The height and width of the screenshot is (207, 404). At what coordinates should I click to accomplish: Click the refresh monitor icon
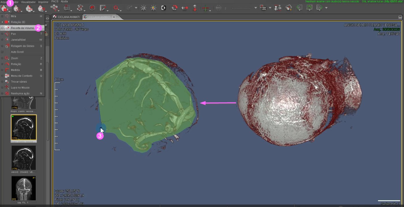[309, 8]
